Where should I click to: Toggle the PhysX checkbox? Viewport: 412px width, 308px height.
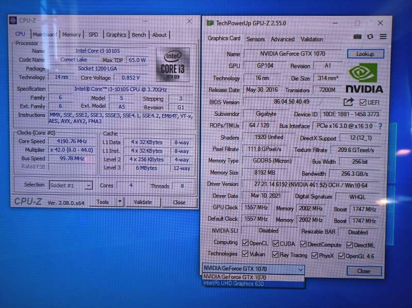[x=314, y=255]
